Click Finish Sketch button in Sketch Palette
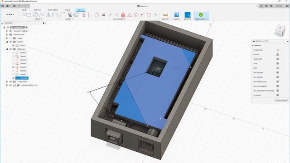The height and width of the screenshot is (163, 290). pos(281,101)
